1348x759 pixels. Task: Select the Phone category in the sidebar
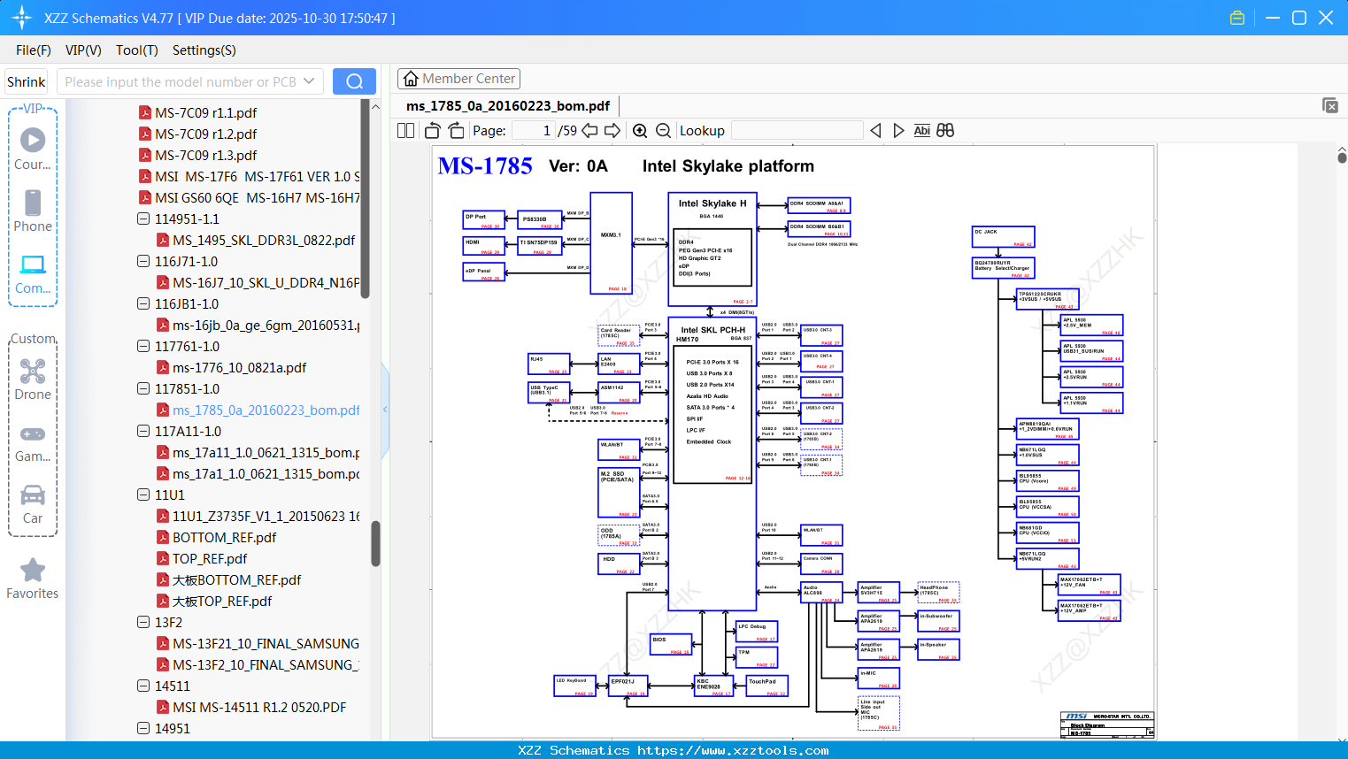pos(33,211)
